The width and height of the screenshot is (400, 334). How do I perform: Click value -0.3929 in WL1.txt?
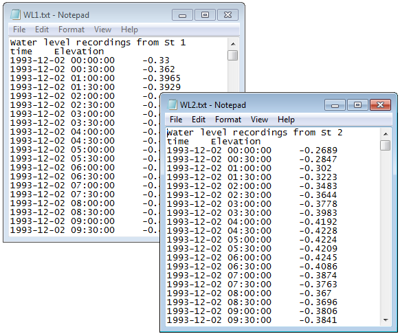(x=162, y=87)
